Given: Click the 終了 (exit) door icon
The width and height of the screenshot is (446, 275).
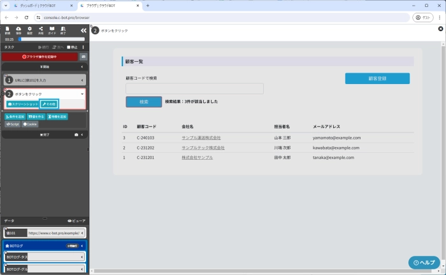Looking at the screenshot, I should [x=63, y=29].
